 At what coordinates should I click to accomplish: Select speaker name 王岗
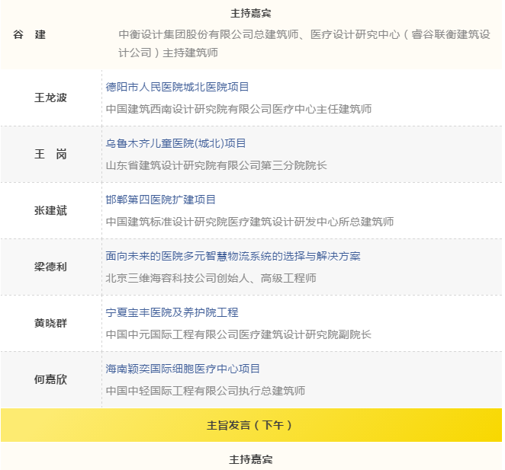(x=51, y=154)
